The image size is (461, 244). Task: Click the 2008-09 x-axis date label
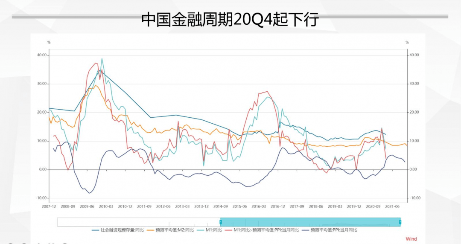pos(68,206)
